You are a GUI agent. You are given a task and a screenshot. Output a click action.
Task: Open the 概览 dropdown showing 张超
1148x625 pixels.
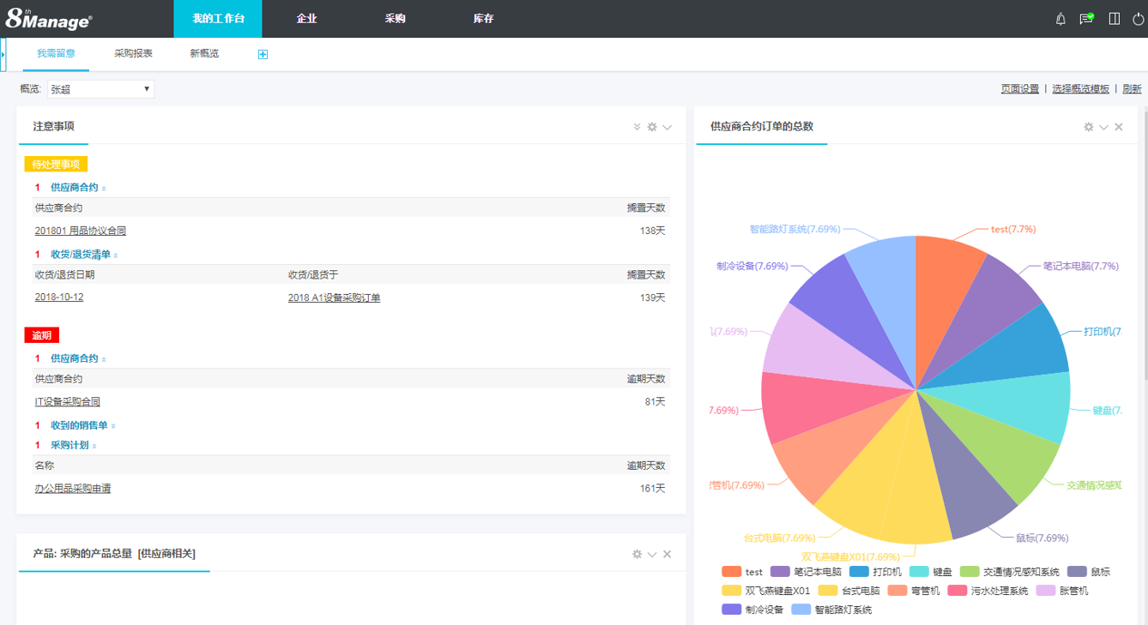[100, 89]
